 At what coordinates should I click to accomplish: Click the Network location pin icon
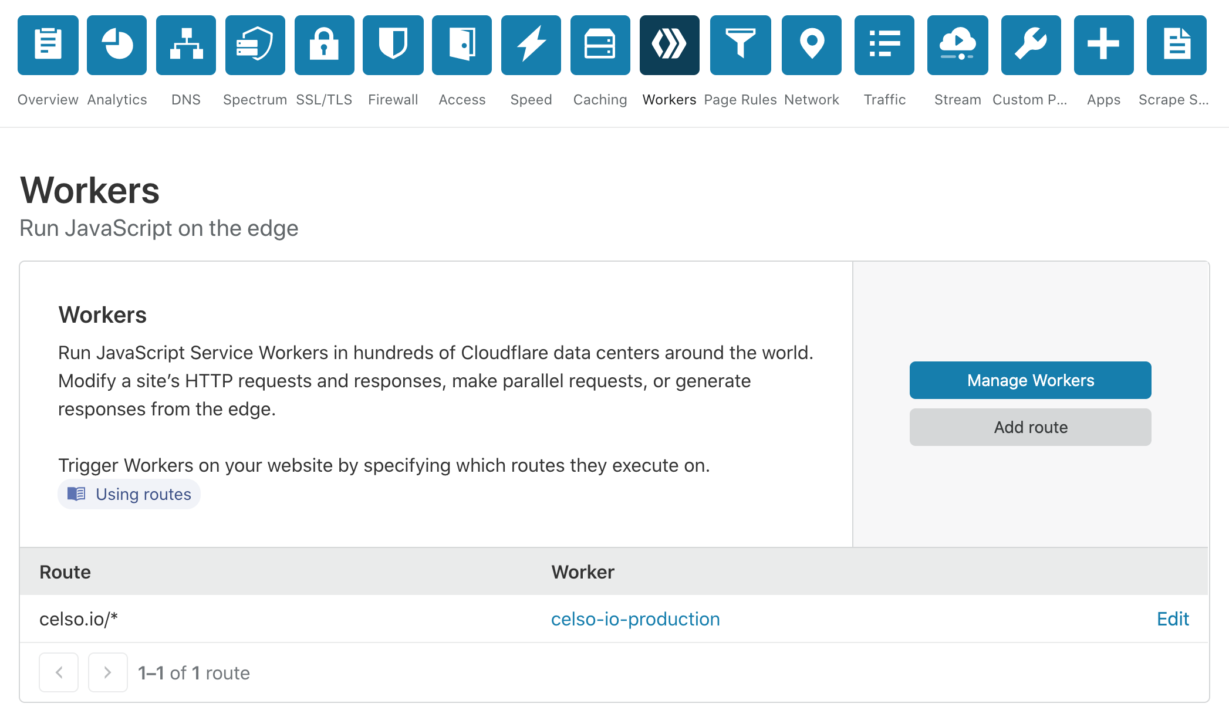tap(811, 45)
